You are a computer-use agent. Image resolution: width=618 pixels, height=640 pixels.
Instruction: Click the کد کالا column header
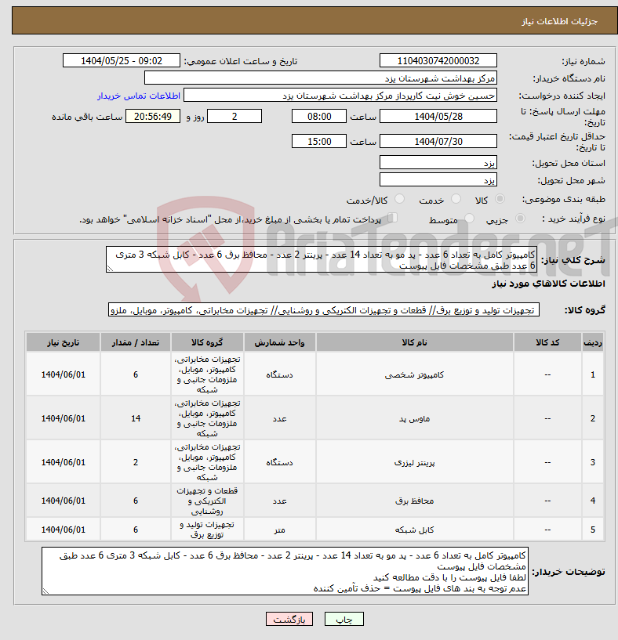pos(547,342)
